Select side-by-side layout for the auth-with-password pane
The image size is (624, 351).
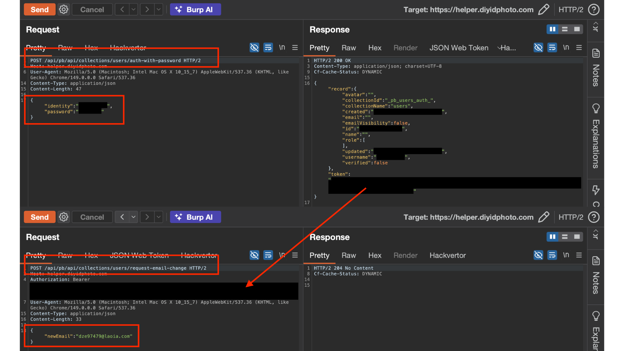552,29
